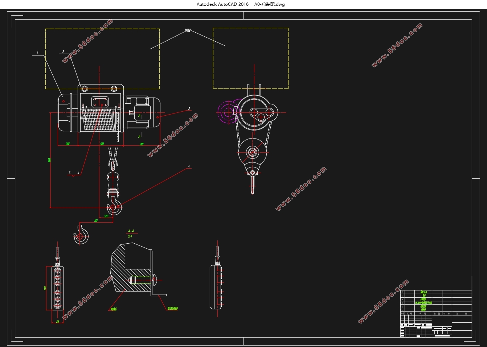The image size is (487, 347).
Task: Click the 30 width dimension under pendant
Action: (x=57, y=322)
